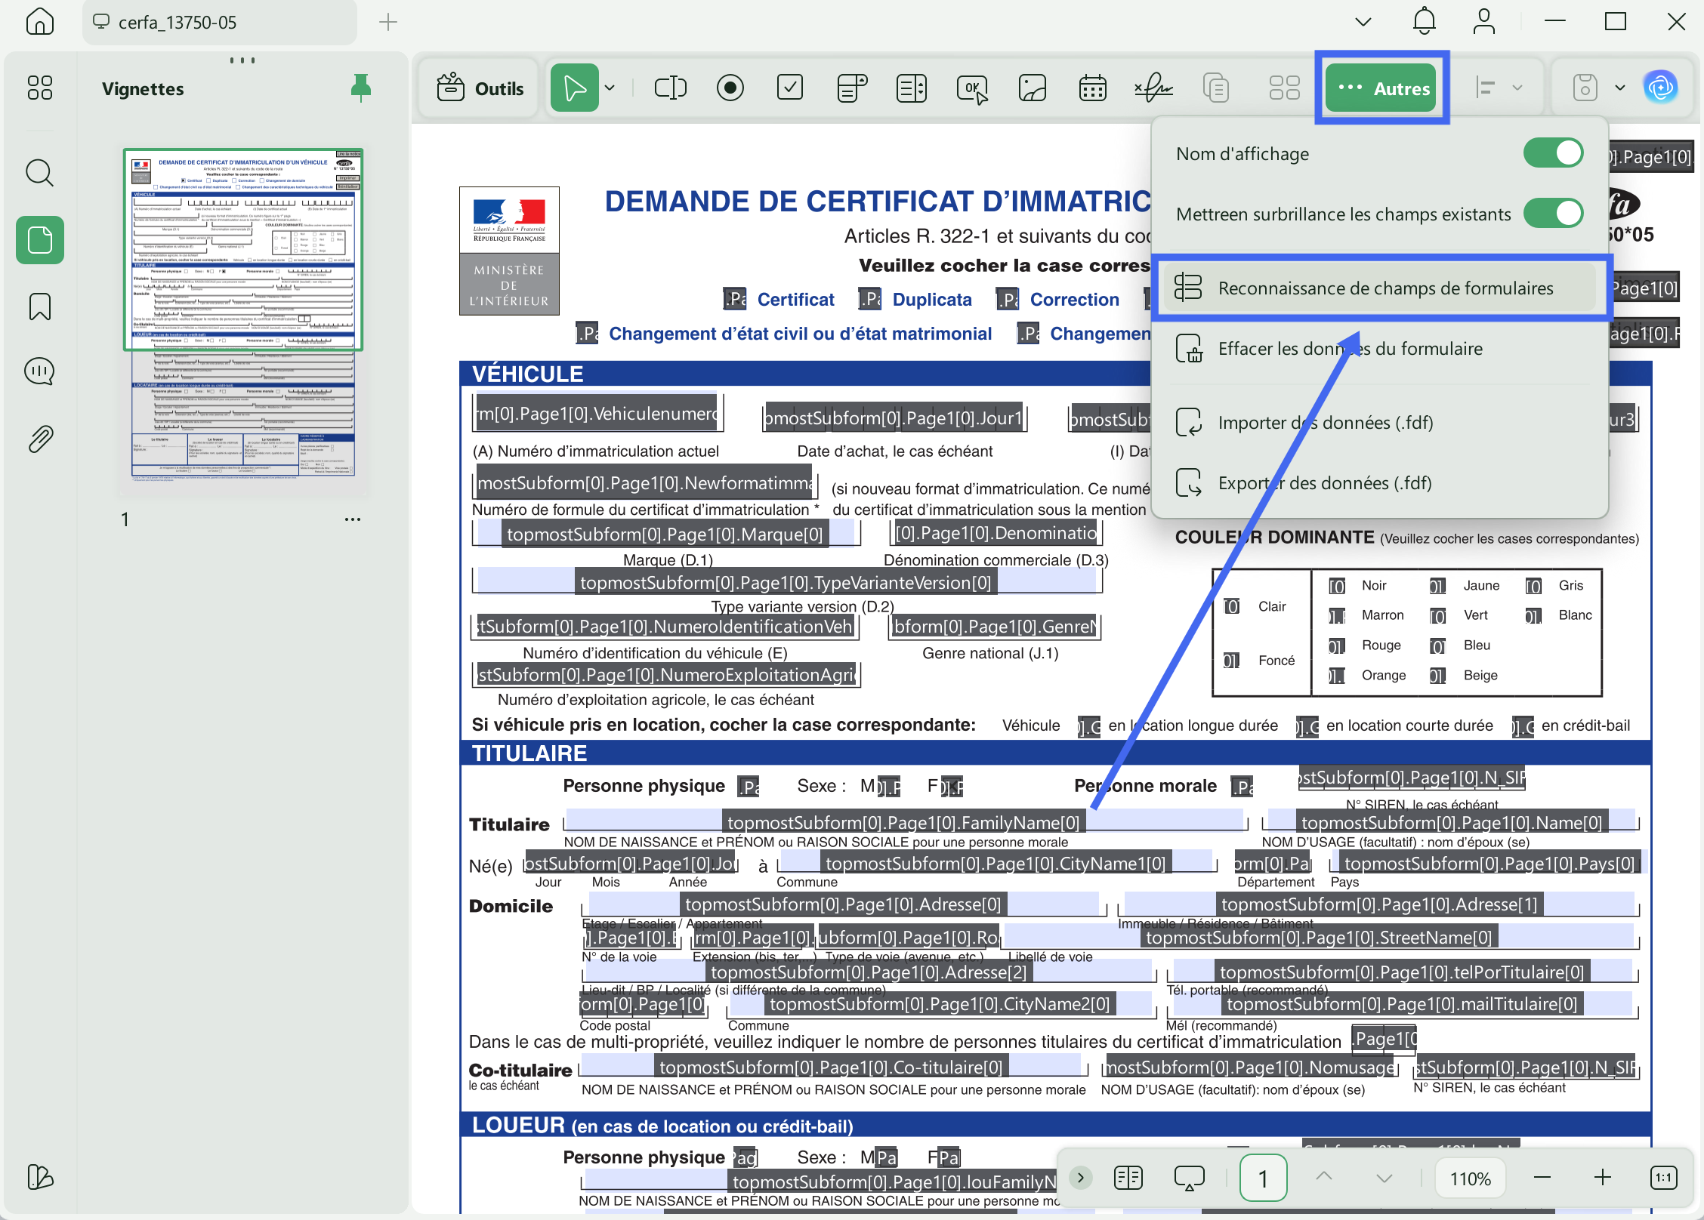Select the image field tool icon

point(1032,88)
